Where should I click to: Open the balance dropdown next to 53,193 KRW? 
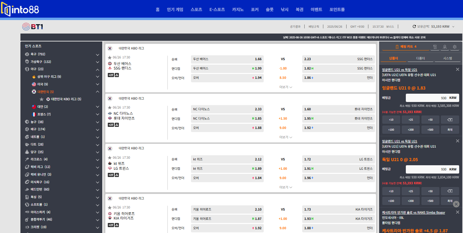coord(453,26)
